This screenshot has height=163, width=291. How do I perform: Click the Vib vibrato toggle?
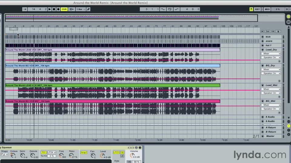coord(129,162)
